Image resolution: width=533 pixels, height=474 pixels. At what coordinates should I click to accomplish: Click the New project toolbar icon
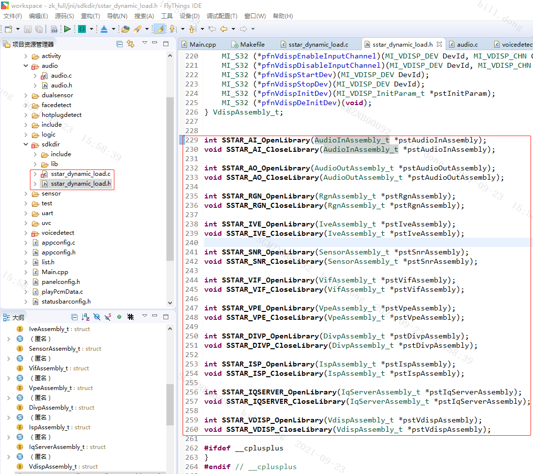point(8,29)
